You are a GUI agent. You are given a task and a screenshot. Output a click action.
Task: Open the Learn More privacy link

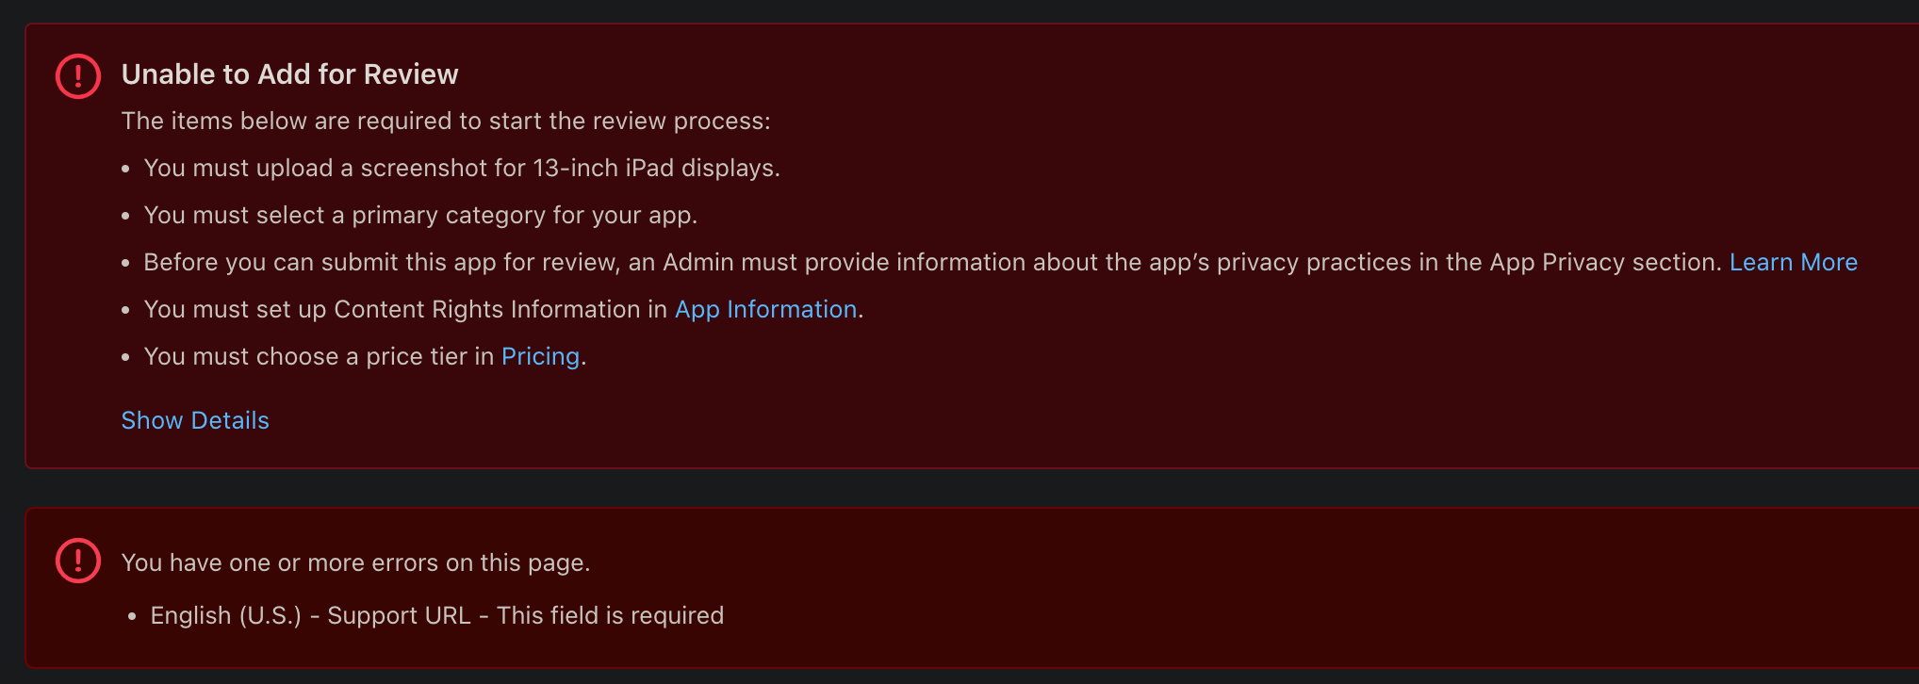tap(1793, 262)
